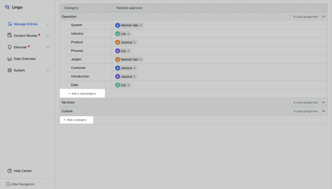Select Data Overview in the sidebar

click(x=25, y=59)
